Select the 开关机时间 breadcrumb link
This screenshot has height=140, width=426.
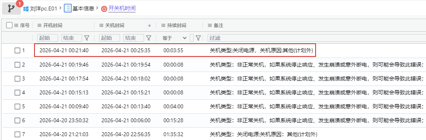[x=122, y=9]
